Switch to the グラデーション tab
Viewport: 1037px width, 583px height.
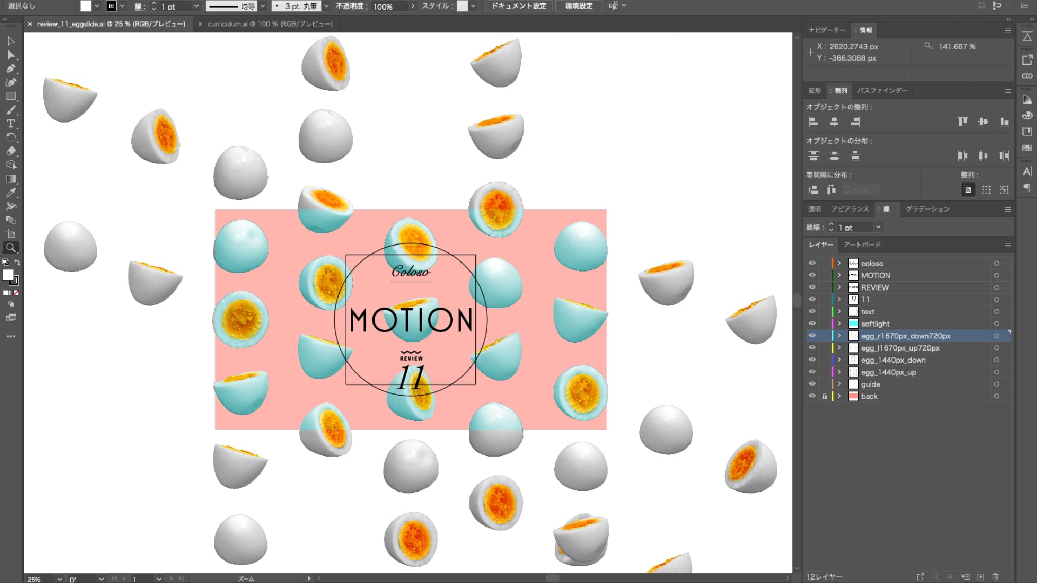[927, 209]
